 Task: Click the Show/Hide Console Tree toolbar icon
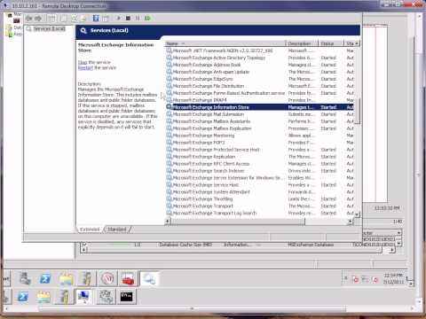(x=51, y=19)
